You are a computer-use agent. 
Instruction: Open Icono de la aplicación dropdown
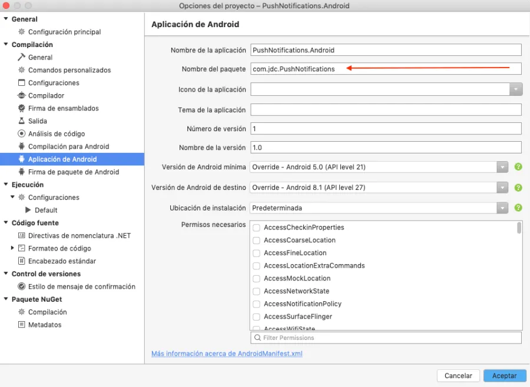point(516,89)
